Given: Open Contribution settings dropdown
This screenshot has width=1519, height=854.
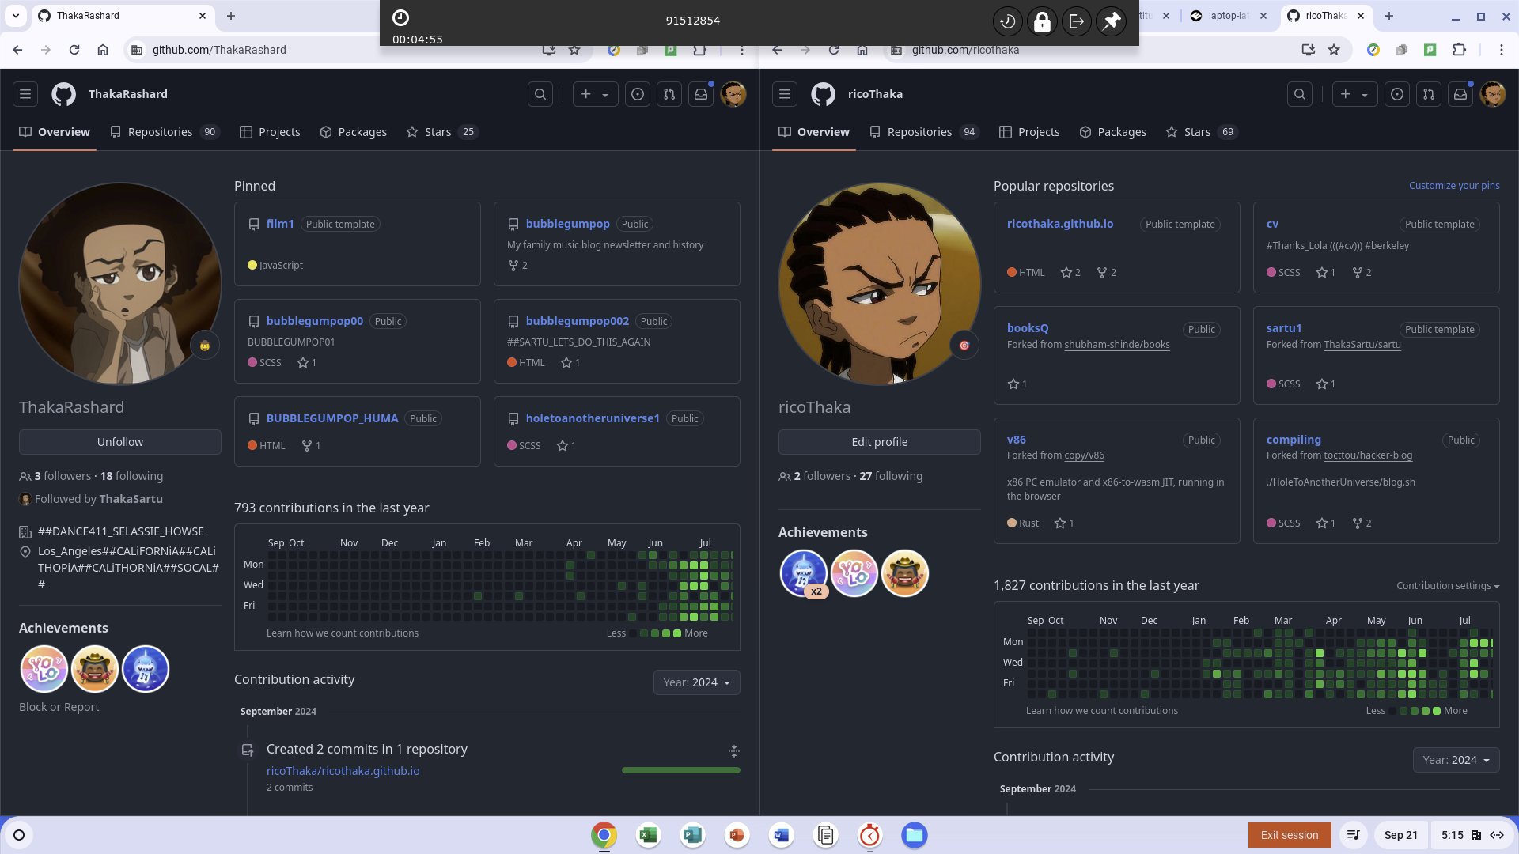Looking at the screenshot, I should [x=1448, y=586].
